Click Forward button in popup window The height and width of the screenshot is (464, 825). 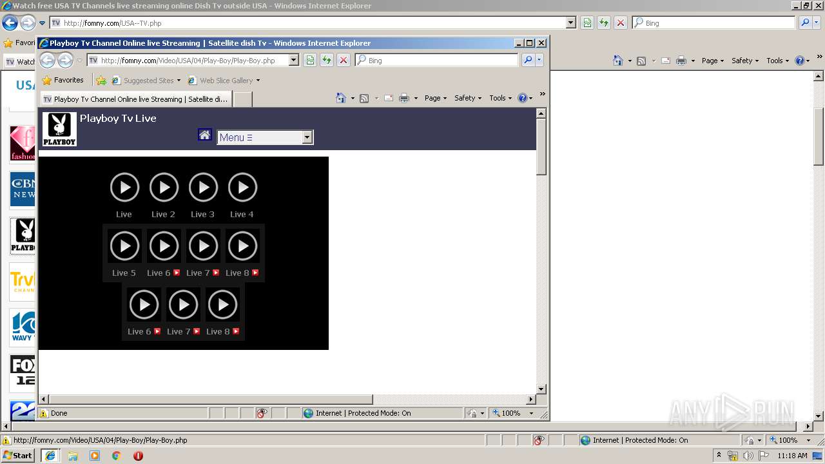coord(66,61)
